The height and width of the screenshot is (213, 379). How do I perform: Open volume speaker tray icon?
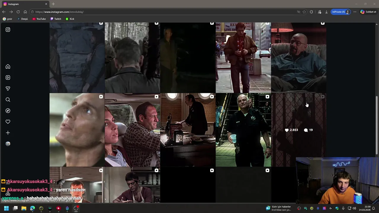[x=354, y=208]
